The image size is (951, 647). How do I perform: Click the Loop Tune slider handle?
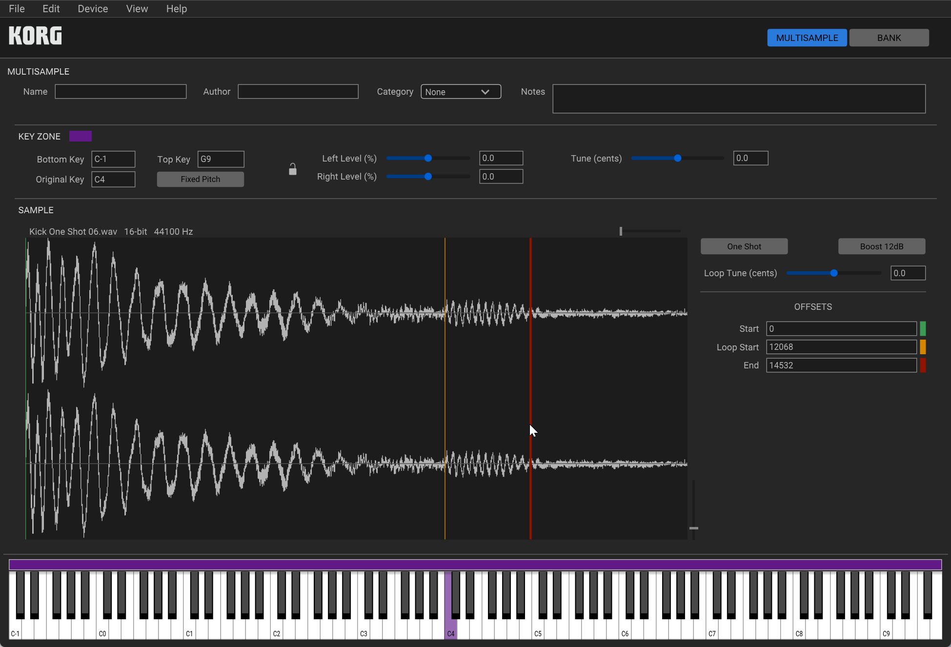point(834,273)
